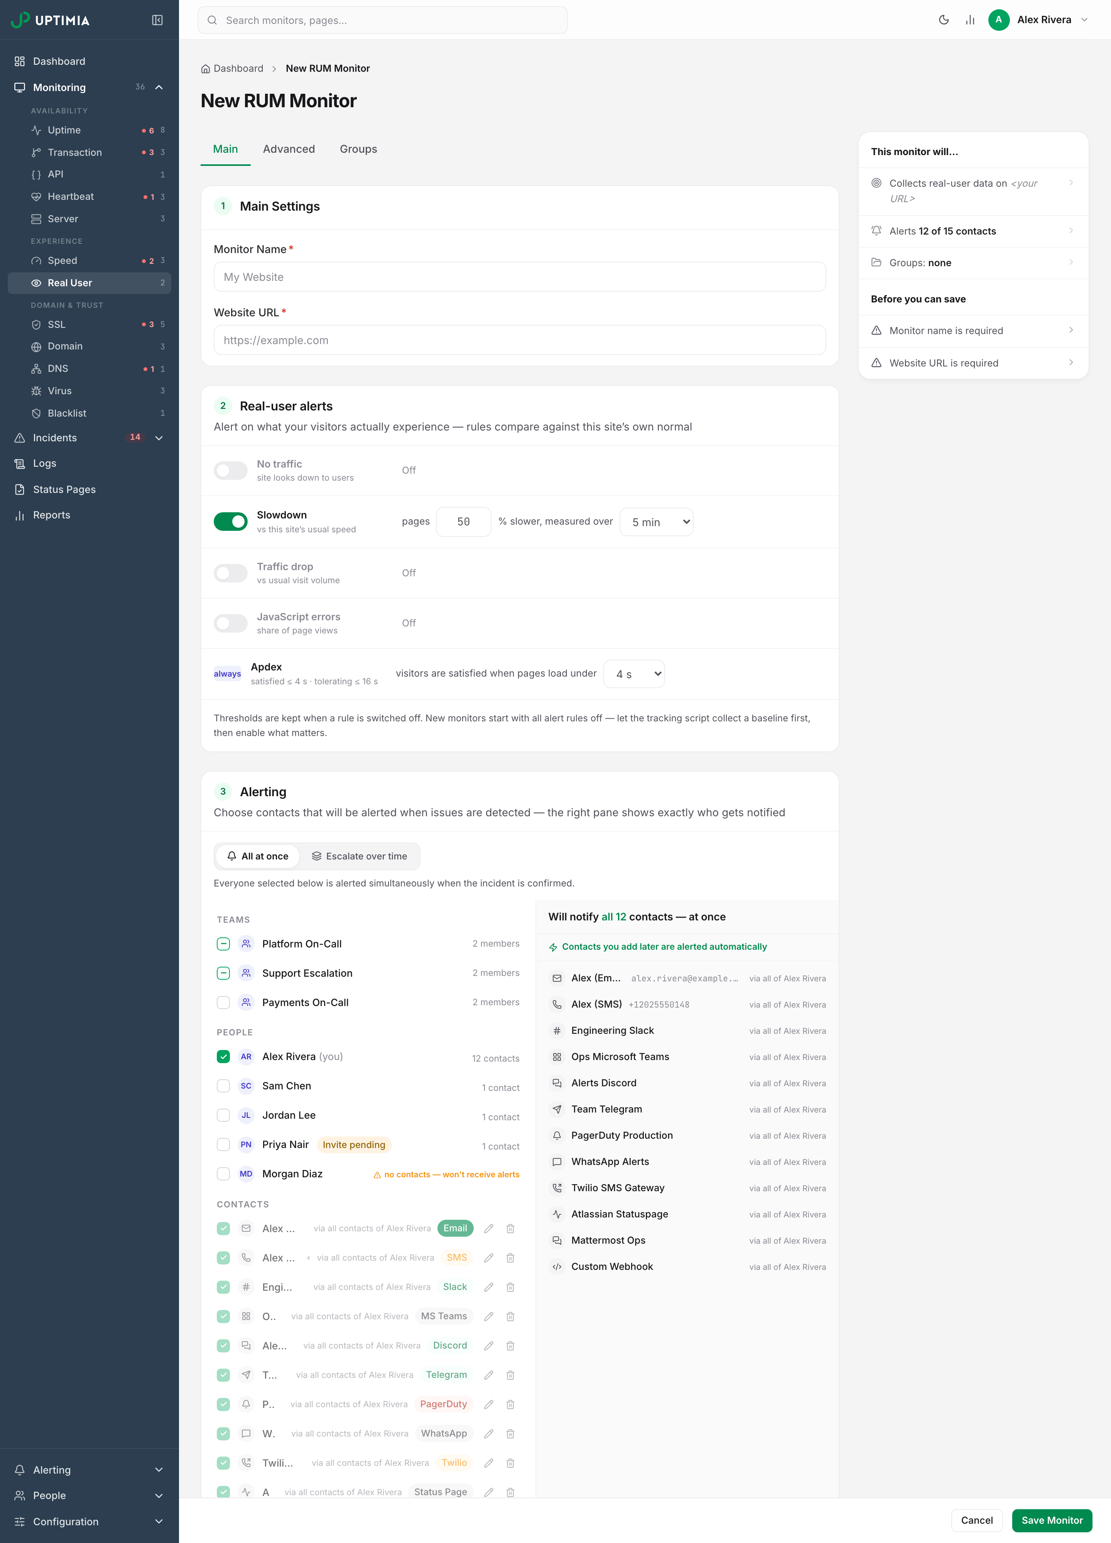This screenshot has height=1543, width=1111.
Task: Check the Payments On-Call team checkbox
Action: [223, 1003]
